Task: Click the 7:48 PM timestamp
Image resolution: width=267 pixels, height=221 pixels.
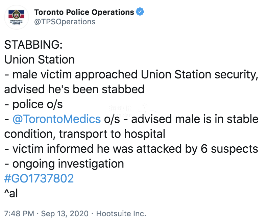Action: tap(19, 214)
